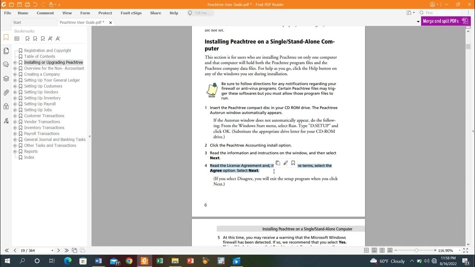
Task: Select the Hand tool icon in title bar
Action: tap(52, 4)
